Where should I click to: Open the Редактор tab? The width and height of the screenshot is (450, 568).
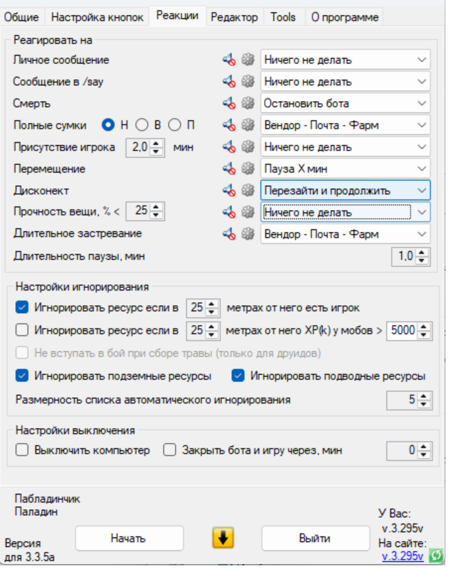tap(234, 17)
